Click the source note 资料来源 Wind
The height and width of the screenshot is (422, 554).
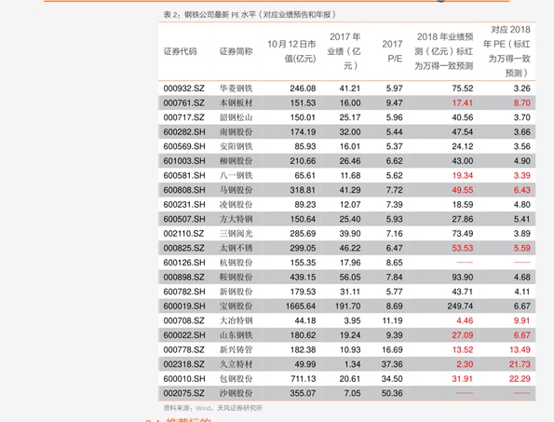[212, 408]
